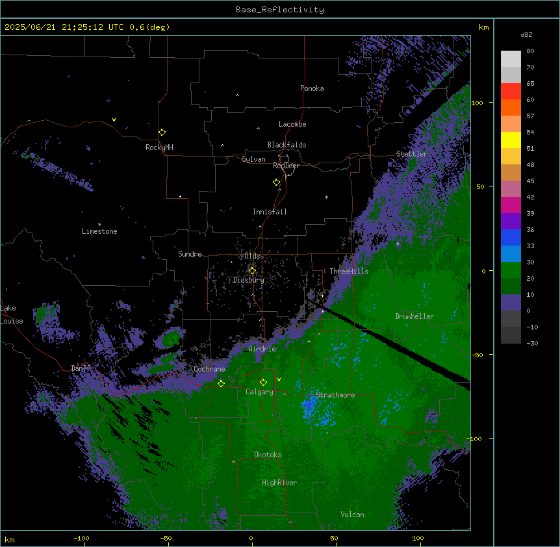
Task: Select the 10 dBZ slate purple swatch
Action: (511, 303)
